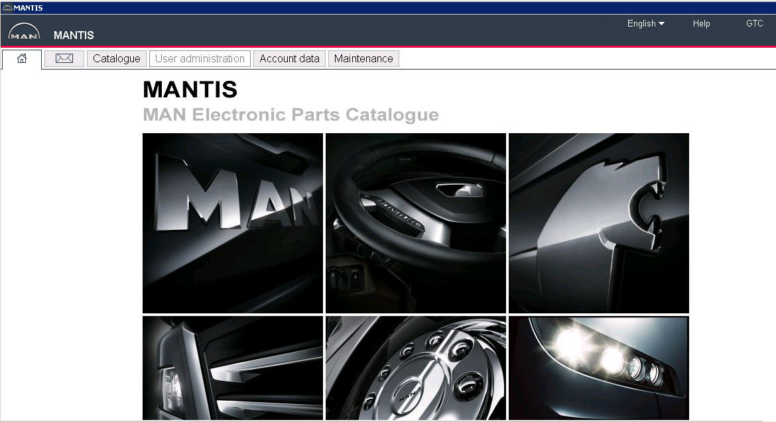Open the Maintenance tab
This screenshot has height=422, width=776.
[x=363, y=59]
